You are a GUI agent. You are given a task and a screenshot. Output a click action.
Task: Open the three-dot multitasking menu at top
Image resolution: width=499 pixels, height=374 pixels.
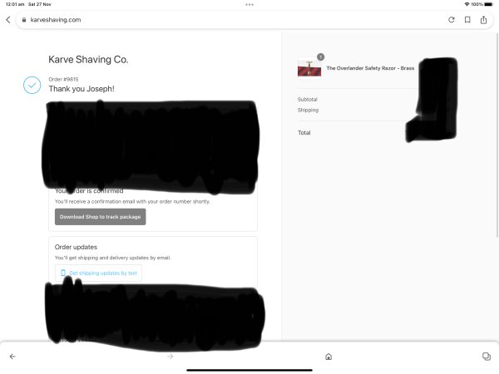click(x=249, y=4)
